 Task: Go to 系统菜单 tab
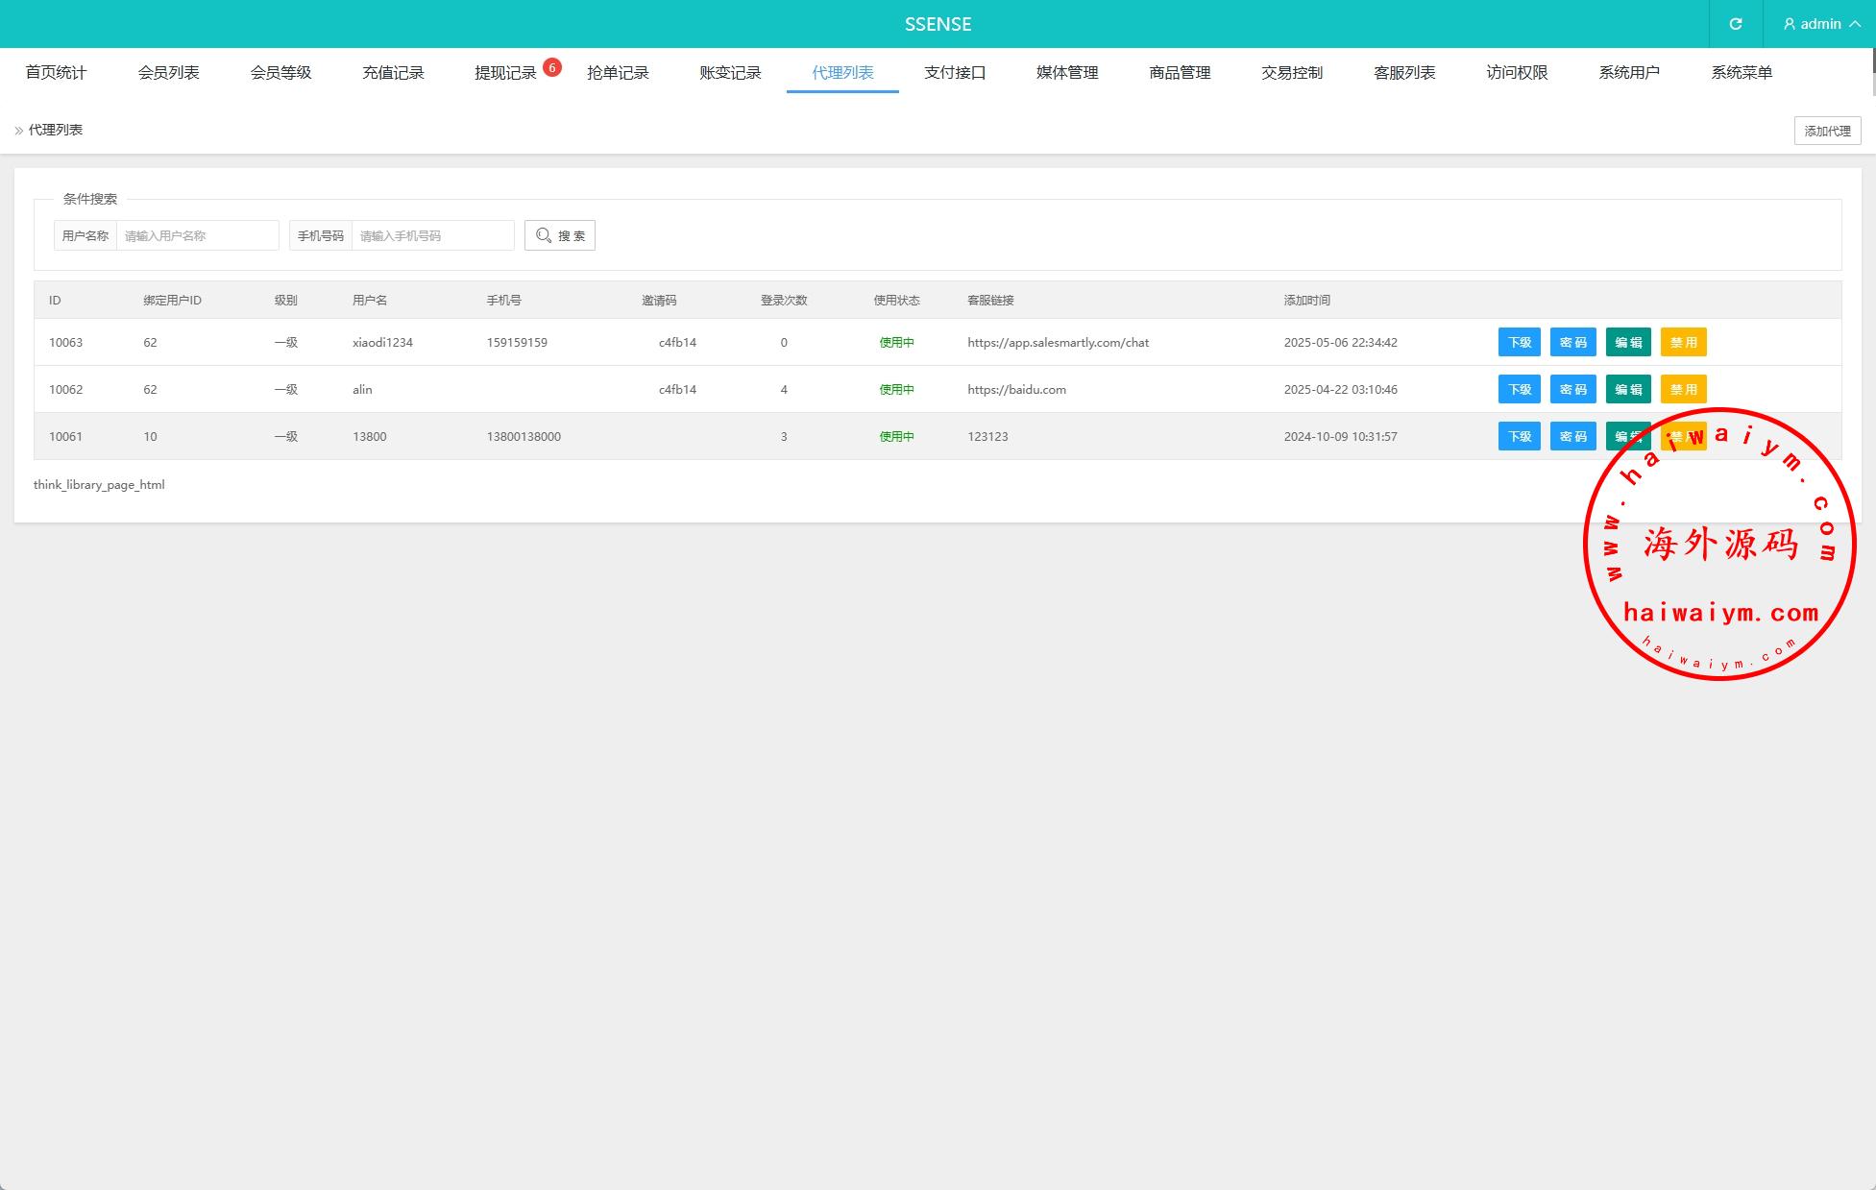[1741, 72]
